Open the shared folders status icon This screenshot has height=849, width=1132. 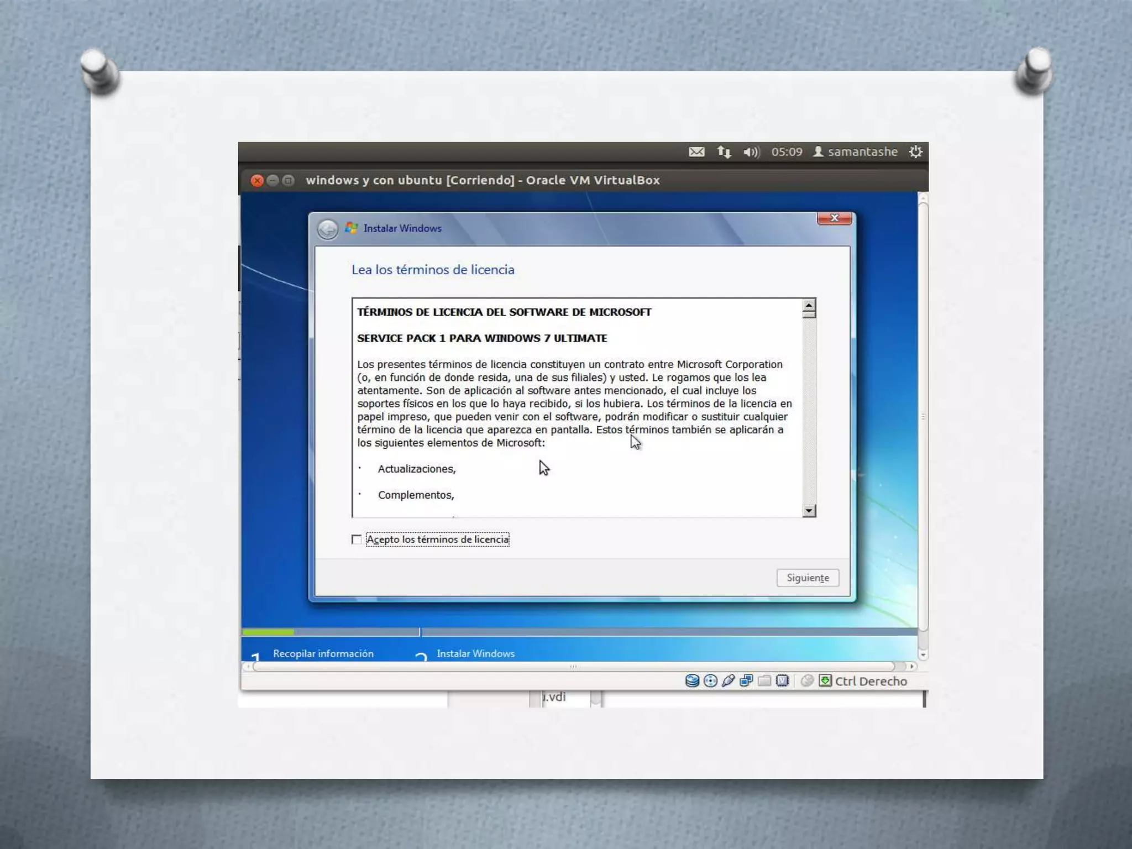(764, 681)
